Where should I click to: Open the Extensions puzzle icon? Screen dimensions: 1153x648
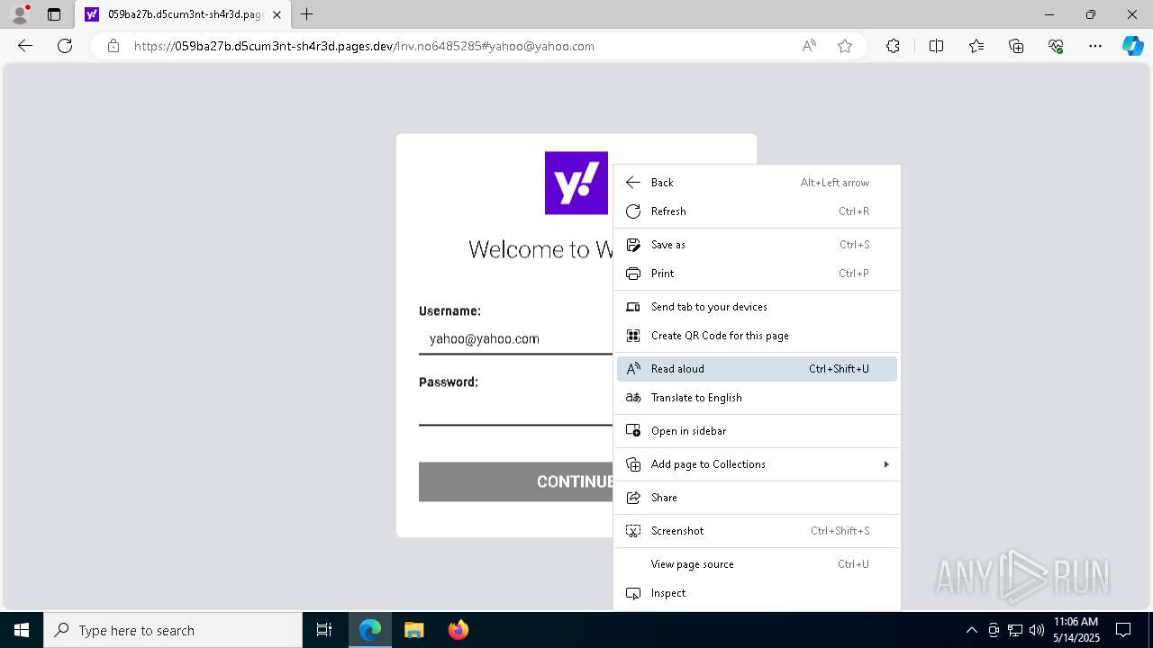pos(893,46)
